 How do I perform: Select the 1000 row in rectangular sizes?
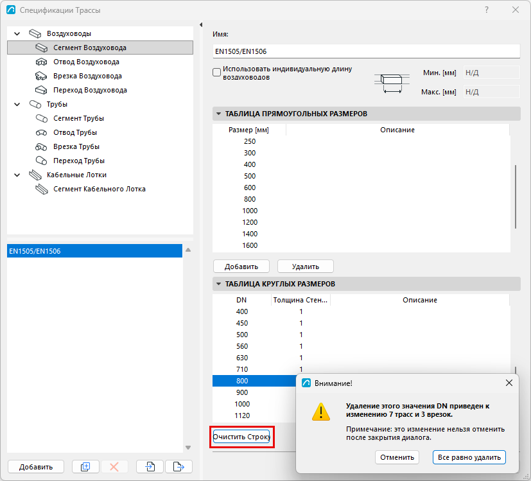pos(361,211)
